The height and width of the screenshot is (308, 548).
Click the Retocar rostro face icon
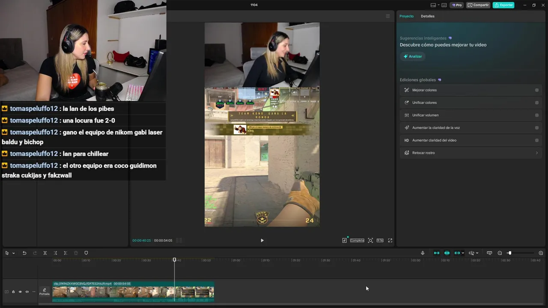407,153
